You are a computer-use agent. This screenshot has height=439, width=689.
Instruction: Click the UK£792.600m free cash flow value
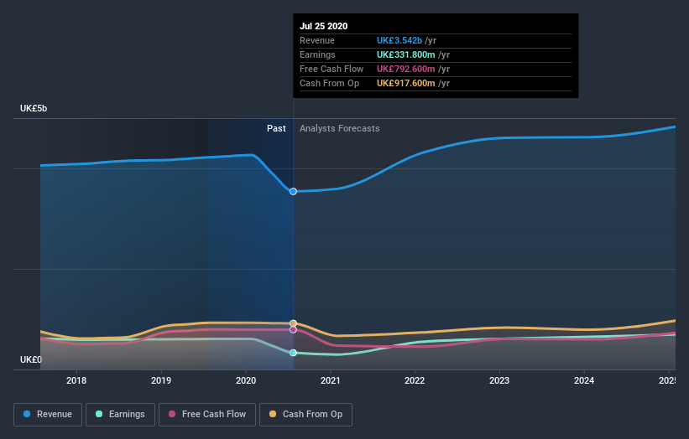[406, 69]
